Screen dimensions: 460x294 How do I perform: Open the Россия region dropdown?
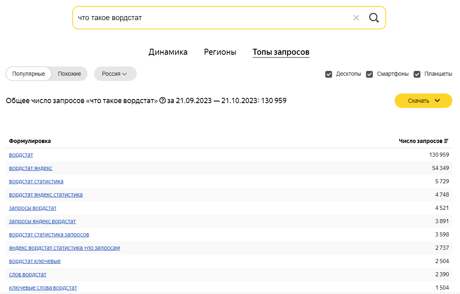click(x=115, y=74)
